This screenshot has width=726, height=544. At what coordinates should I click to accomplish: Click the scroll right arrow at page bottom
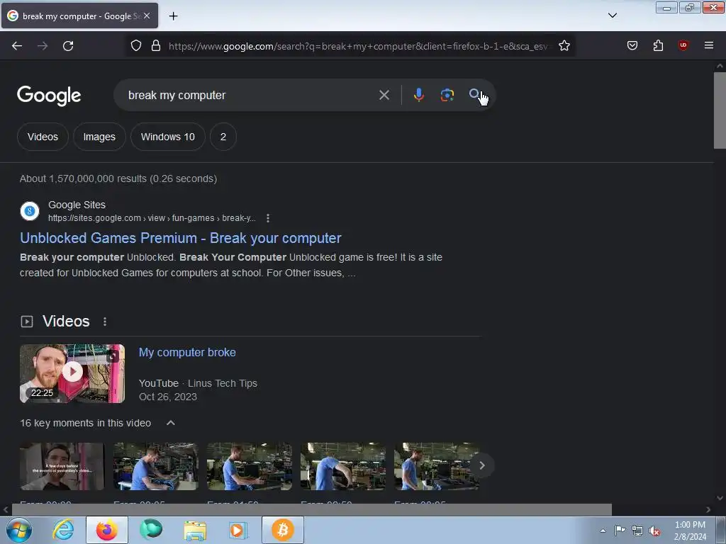pos(708,510)
